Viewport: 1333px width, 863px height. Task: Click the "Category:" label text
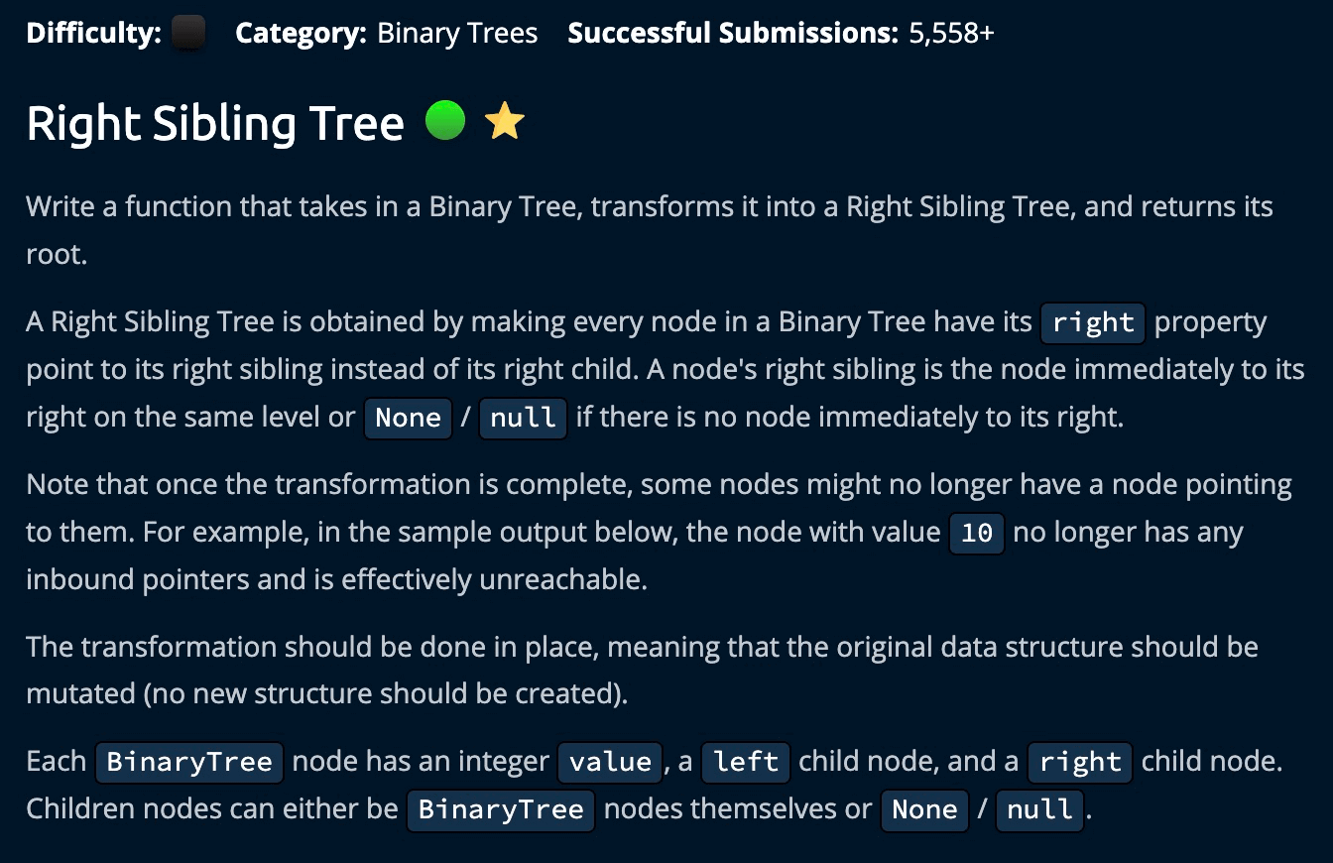coord(301,34)
